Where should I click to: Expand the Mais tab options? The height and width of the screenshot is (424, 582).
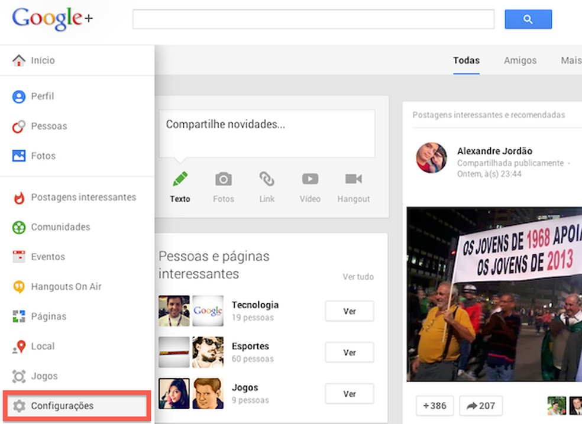tap(571, 60)
